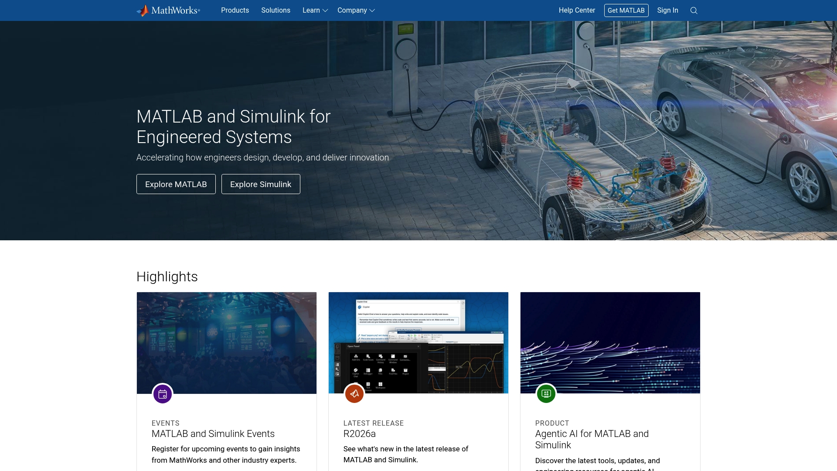The width and height of the screenshot is (837, 471).
Task: Open the Learn menu label
Action: (x=311, y=10)
